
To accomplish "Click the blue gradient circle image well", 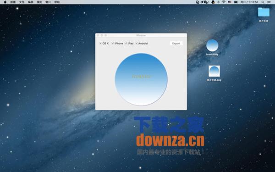I will pos(141,79).
